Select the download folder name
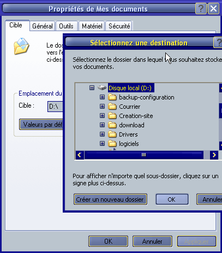Viewport: 222px width, 253px height. (x=131, y=125)
